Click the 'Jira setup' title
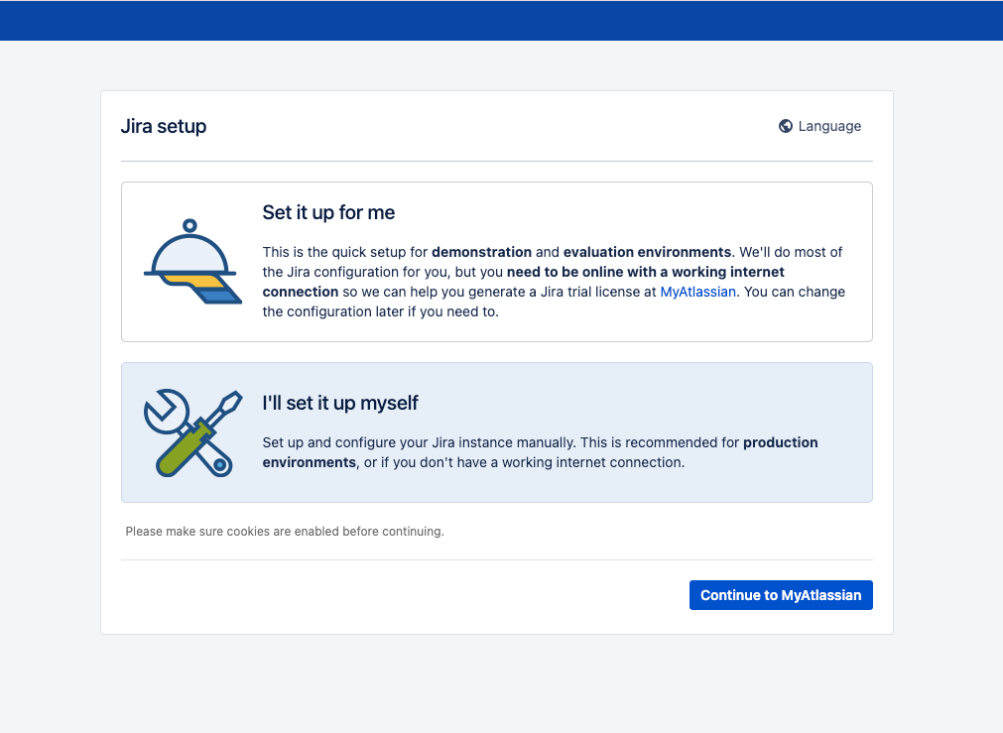This screenshot has width=1003, height=733. coord(164,126)
